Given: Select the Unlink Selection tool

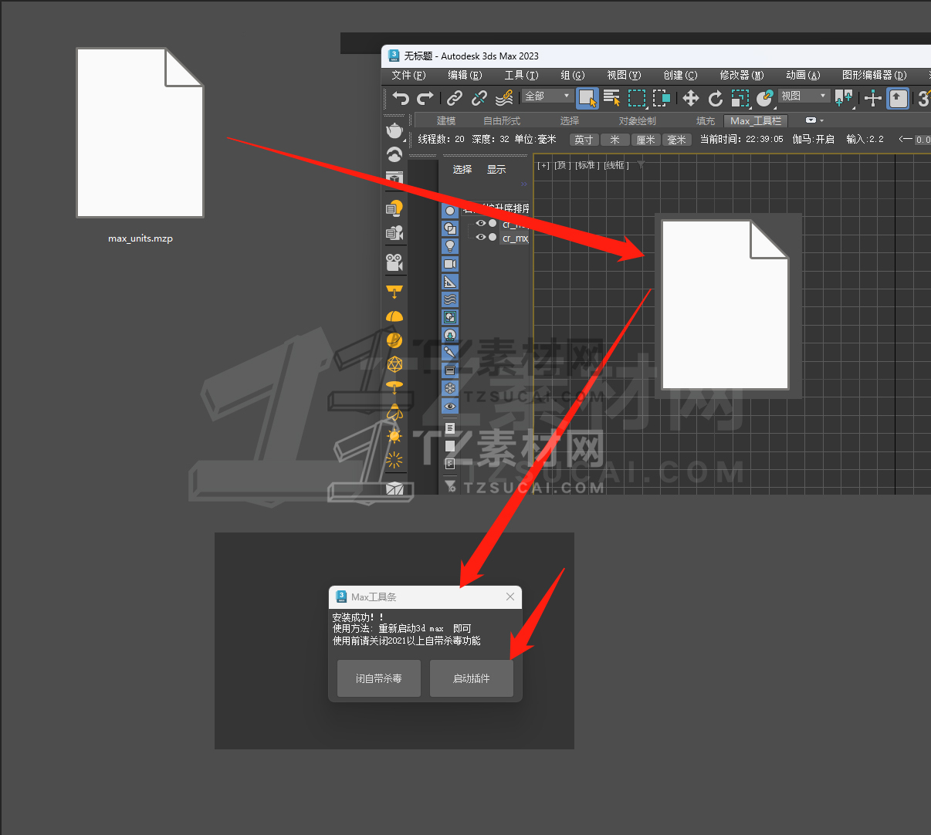Looking at the screenshot, I should [x=479, y=98].
